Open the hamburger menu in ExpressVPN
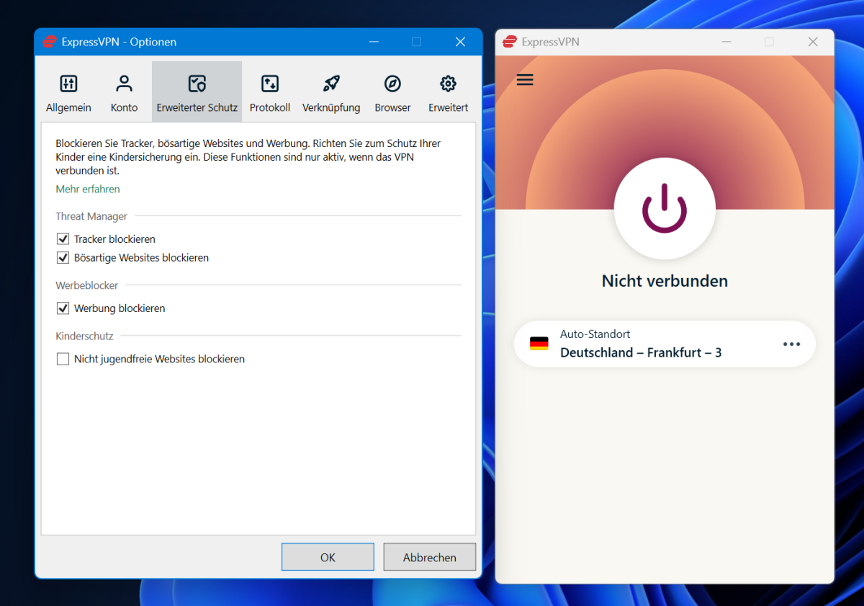Image resolution: width=864 pixels, height=606 pixels. pos(525,80)
